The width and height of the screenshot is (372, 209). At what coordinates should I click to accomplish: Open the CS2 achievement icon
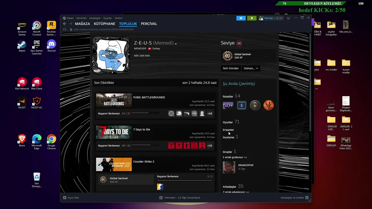160,187
